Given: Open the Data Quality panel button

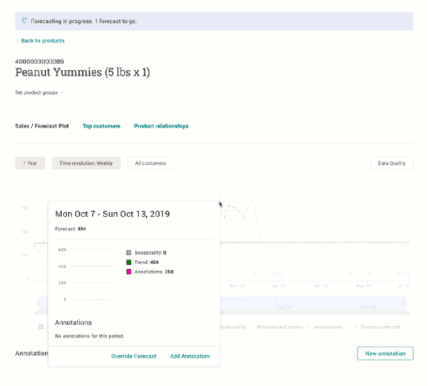Looking at the screenshot, I should [x=392, y=163].
